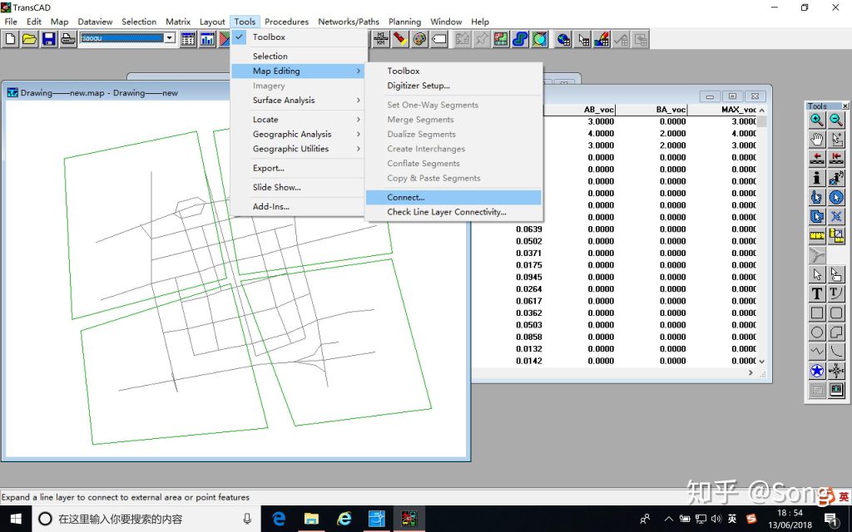This screenshot has width=852, height=532.
Task: Click the MI/KM map scale icon
Action: pos(381,39)
